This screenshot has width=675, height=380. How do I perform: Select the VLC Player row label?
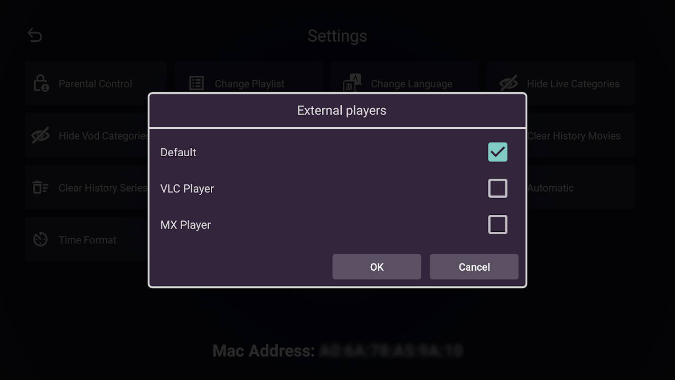(x=187, y=189)
